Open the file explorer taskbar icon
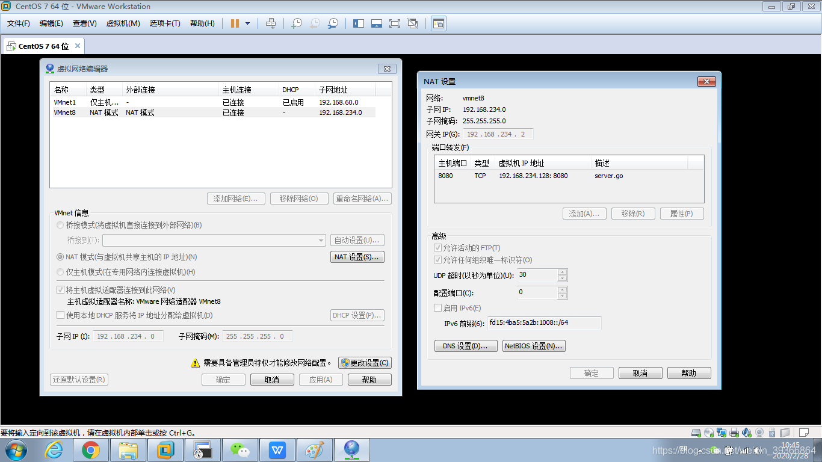Viewport: 822px width, 462px height. click(x=128, y=450)
